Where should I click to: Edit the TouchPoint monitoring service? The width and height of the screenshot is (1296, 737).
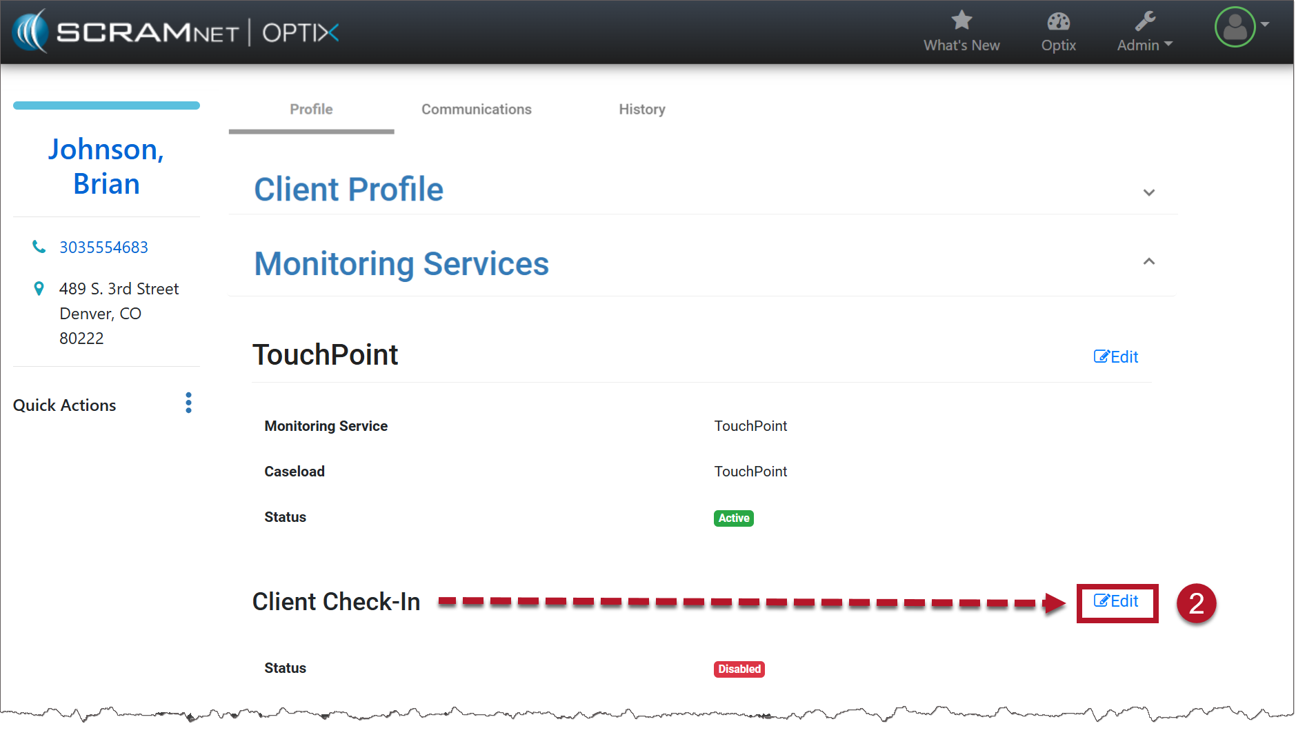1115,356
